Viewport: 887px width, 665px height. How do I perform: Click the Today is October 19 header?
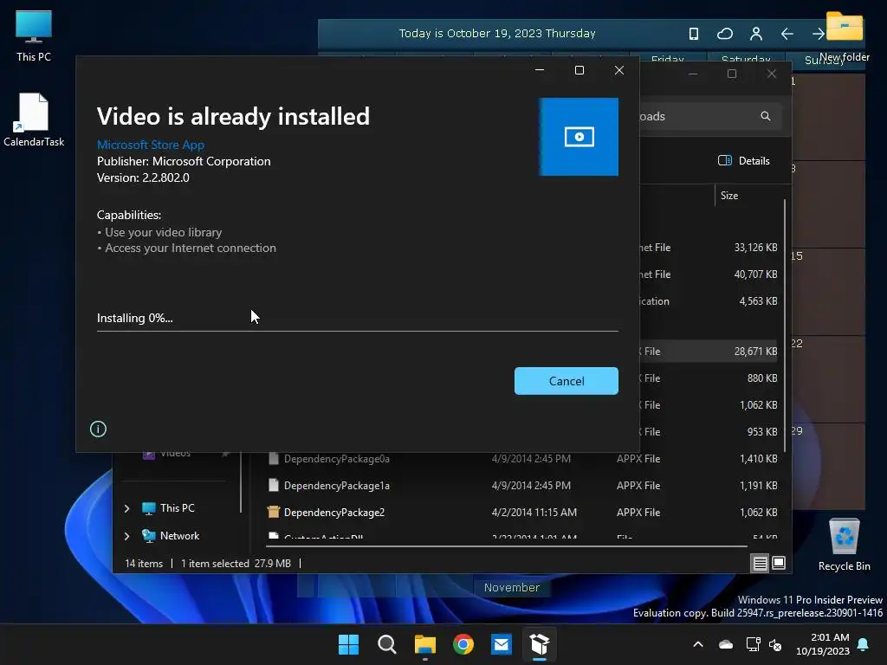pyautogui.click(x=497, y=34)
